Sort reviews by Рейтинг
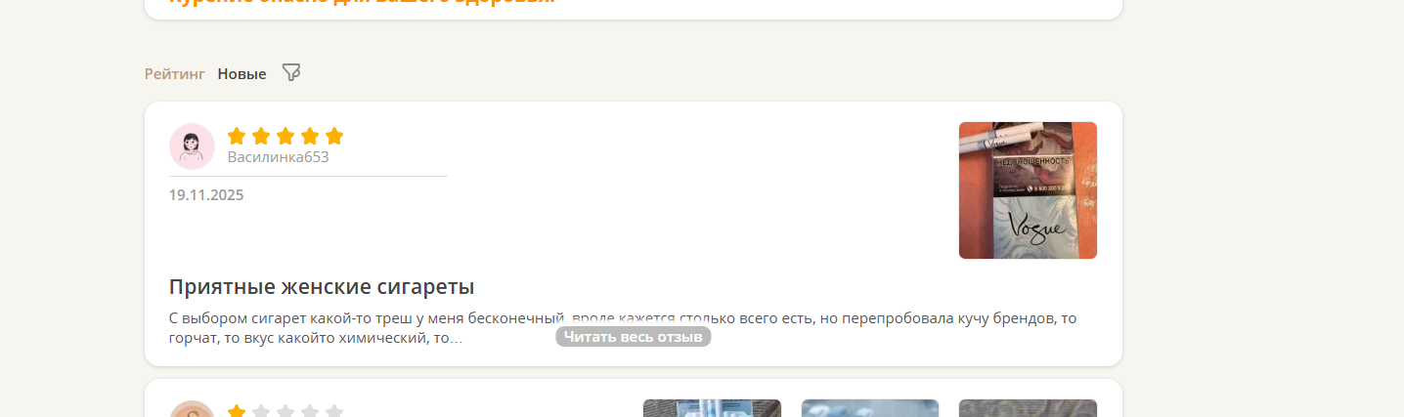This screenshot has height=417, width=1404. click(175, 73)
